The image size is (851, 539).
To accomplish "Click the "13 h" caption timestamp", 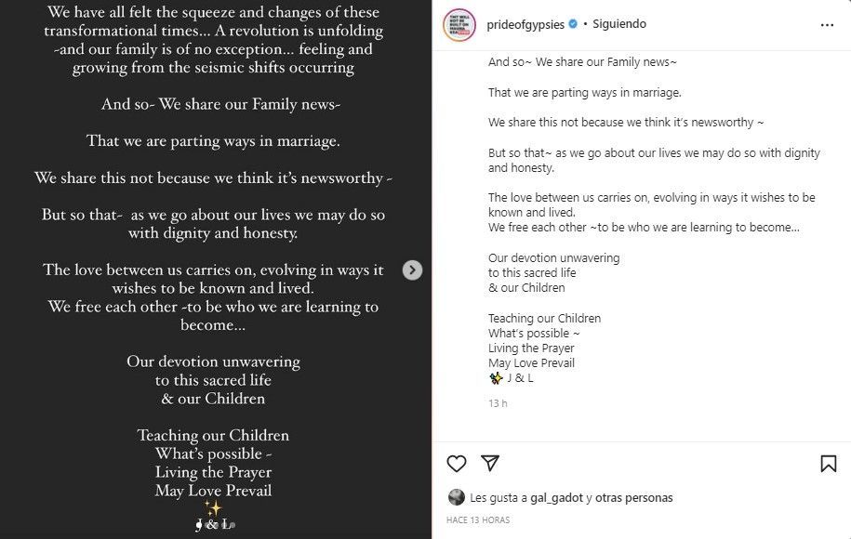I will click(498, 403).
